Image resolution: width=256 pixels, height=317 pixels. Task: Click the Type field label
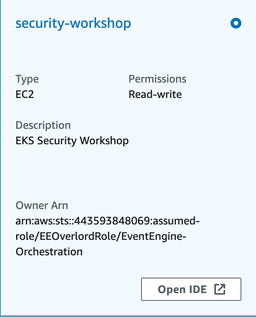pos(27,79)
